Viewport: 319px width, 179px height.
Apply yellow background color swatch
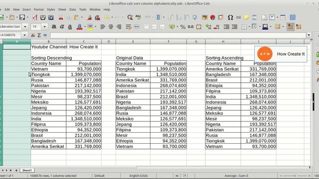tap(90, 27)
